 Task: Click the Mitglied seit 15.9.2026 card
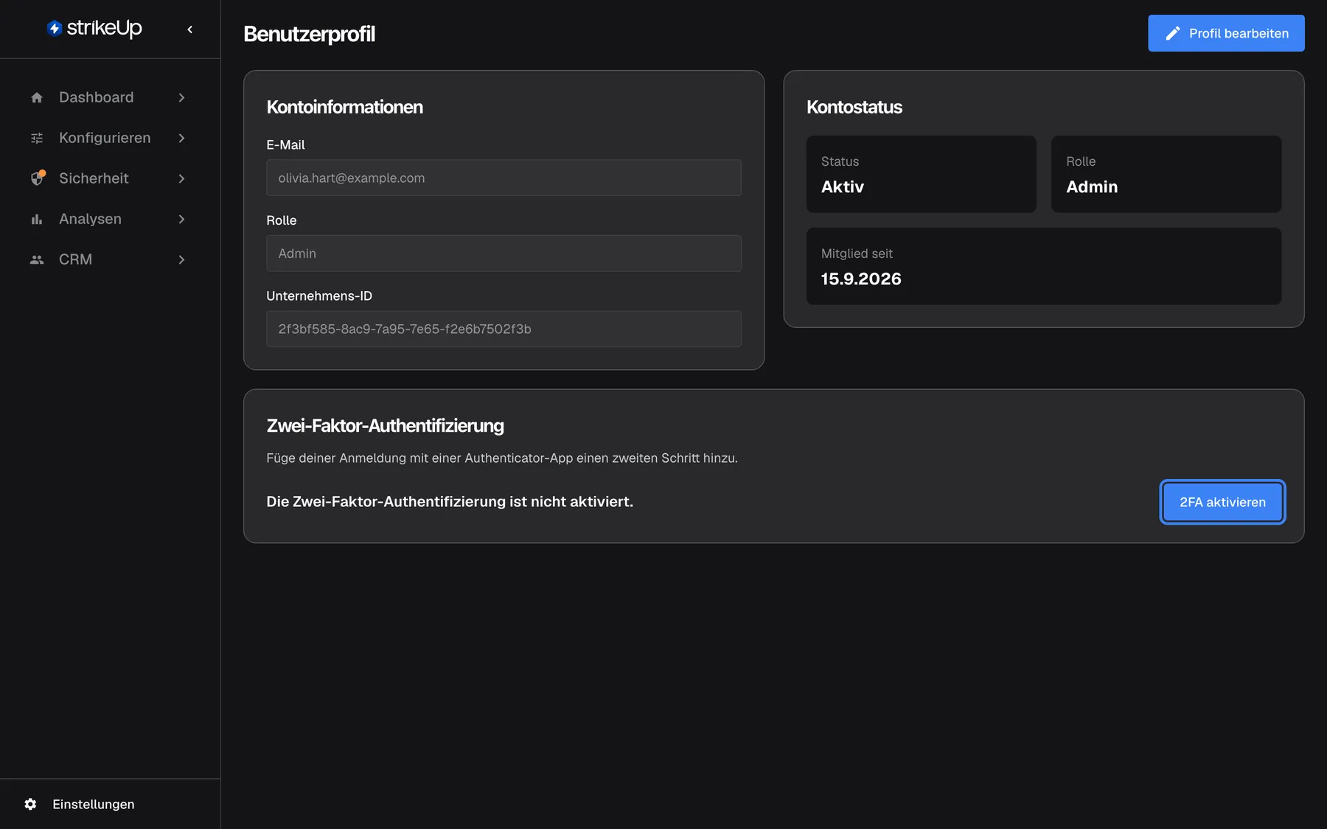(x=1043, y=266)
